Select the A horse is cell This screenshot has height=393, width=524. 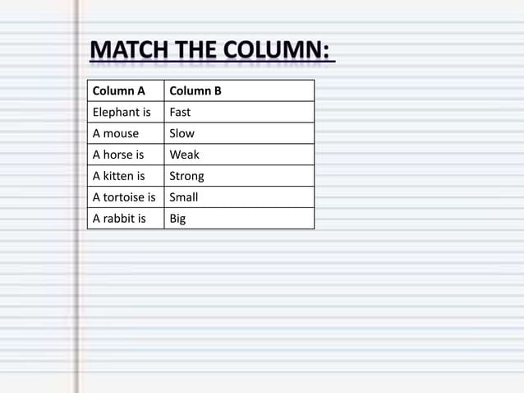[126, 155]
